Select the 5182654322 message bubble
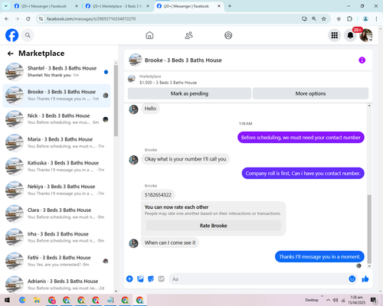This screenshot has width=383, height=306. click(158, 195)
